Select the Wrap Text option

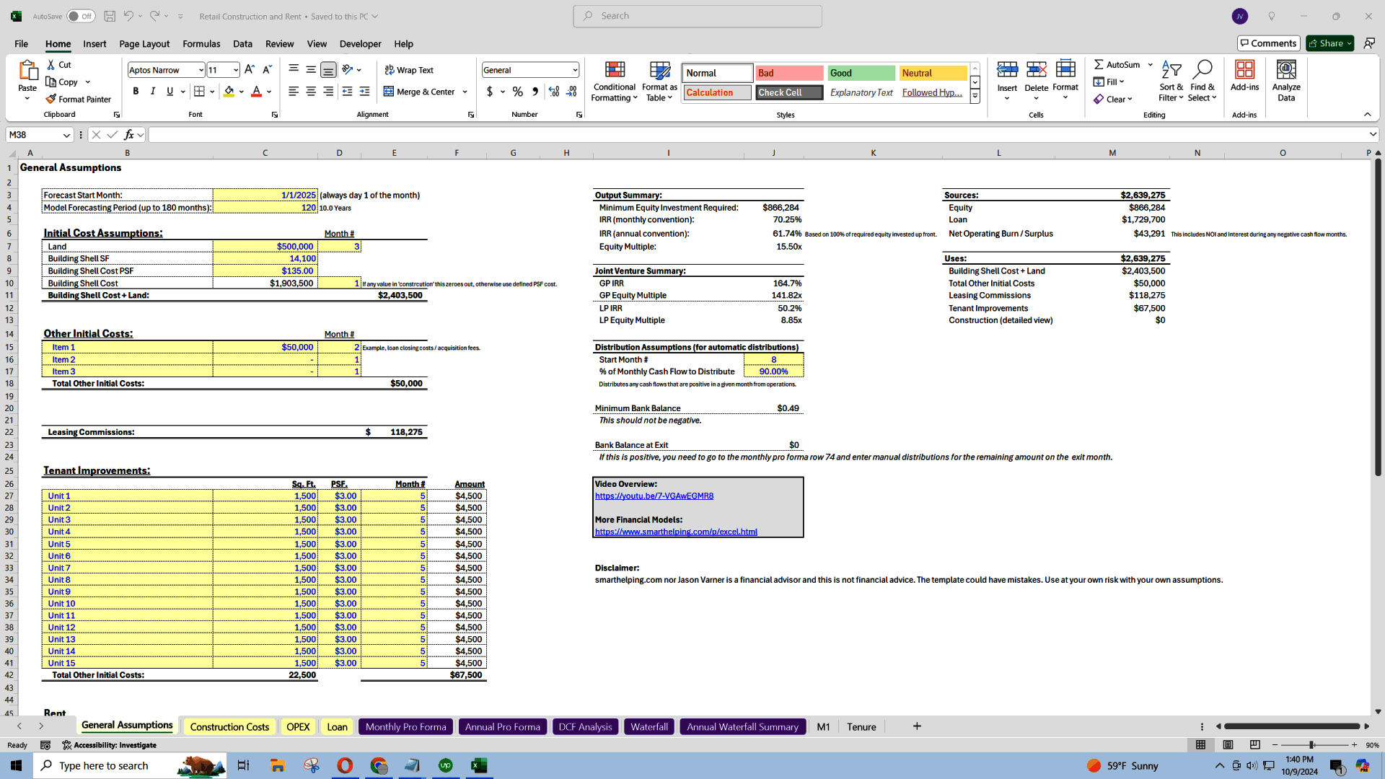[x=409, y=70]
